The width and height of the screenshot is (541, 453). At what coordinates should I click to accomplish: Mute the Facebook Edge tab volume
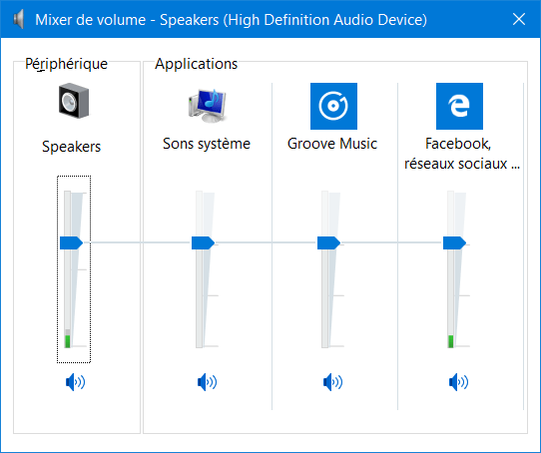pos(458,382)
